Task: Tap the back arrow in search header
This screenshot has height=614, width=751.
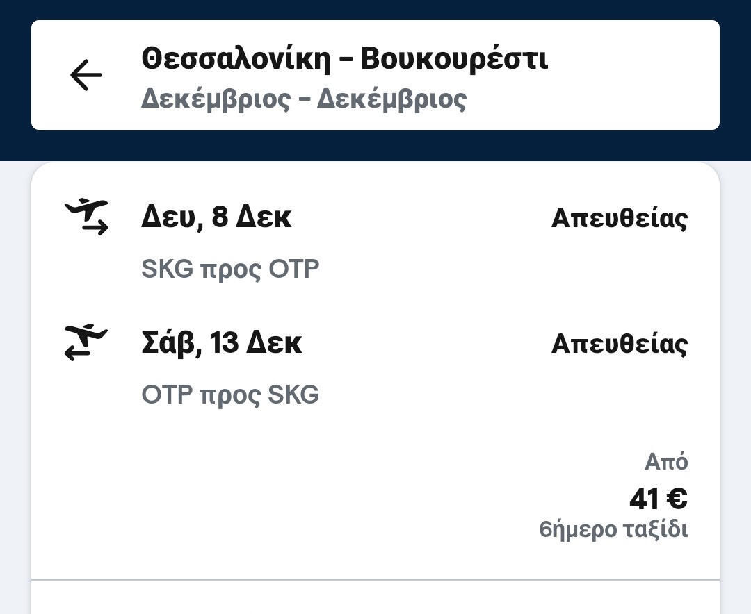Action: coord(86,75)
